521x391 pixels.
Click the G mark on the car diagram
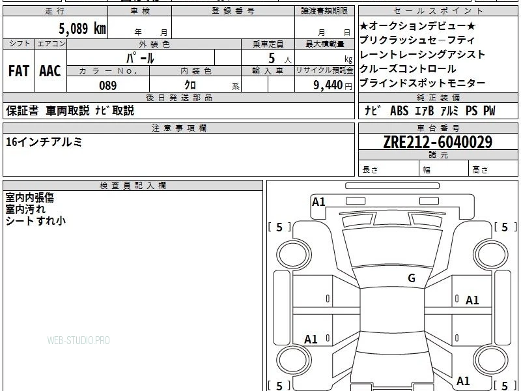click(x=412, y=278)
